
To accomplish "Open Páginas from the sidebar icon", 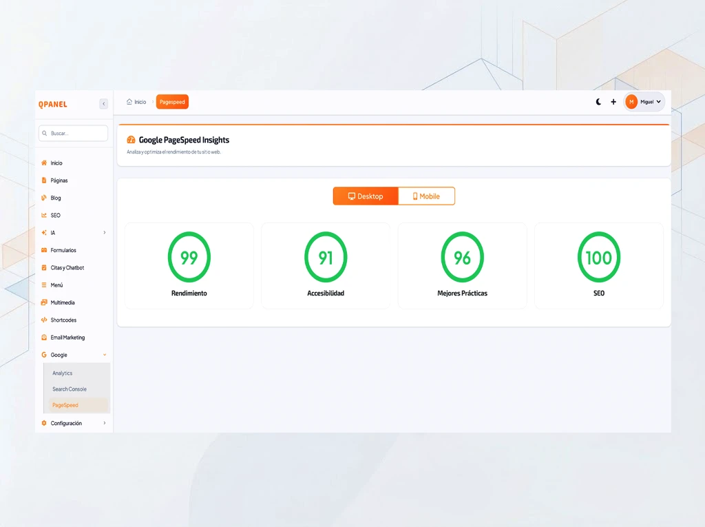I will 44,180.
